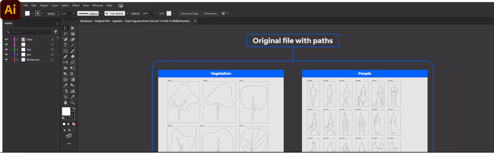
Task: Open Edit Toolbar three dots
Action: pyautogui.click(x=69, y=144)
